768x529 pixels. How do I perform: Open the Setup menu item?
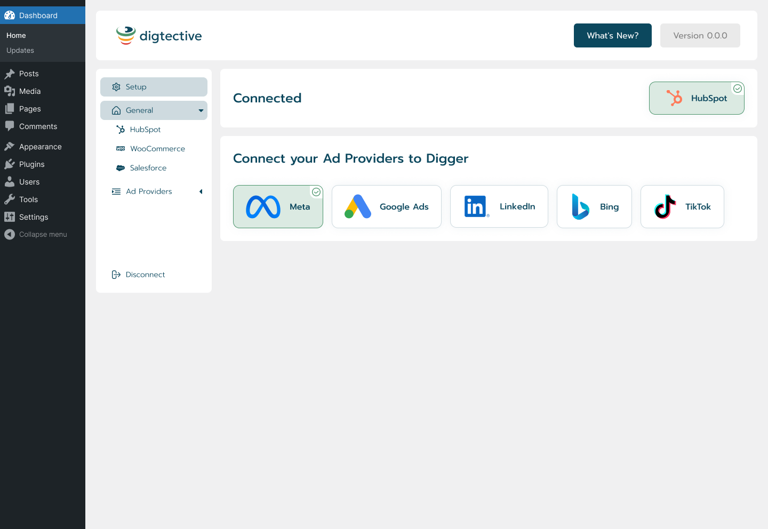[x=154, y=87]
